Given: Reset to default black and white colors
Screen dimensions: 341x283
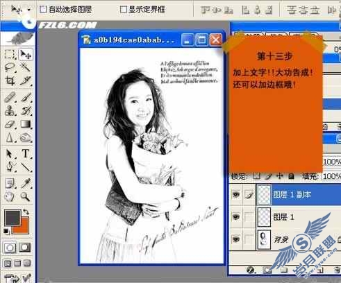Looking at the screenshot, I should (x=6, y=231).
